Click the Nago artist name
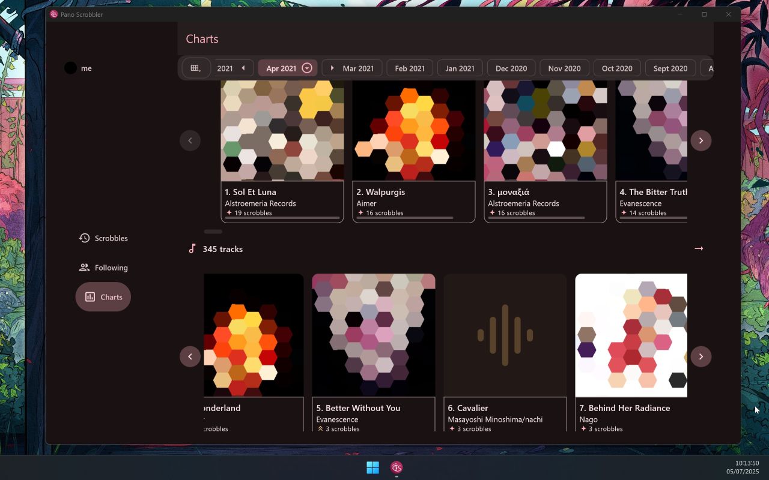Viewport: 769px width, 480px height. 589,419
